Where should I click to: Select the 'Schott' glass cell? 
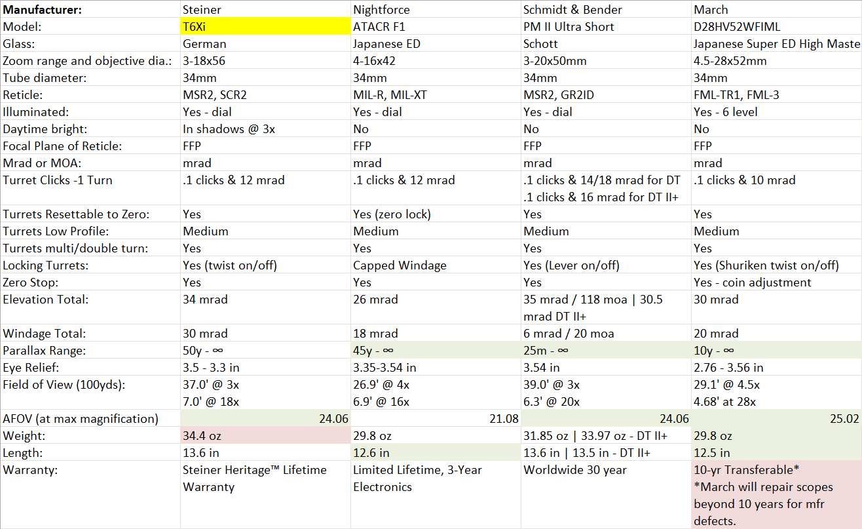(607, 44)
